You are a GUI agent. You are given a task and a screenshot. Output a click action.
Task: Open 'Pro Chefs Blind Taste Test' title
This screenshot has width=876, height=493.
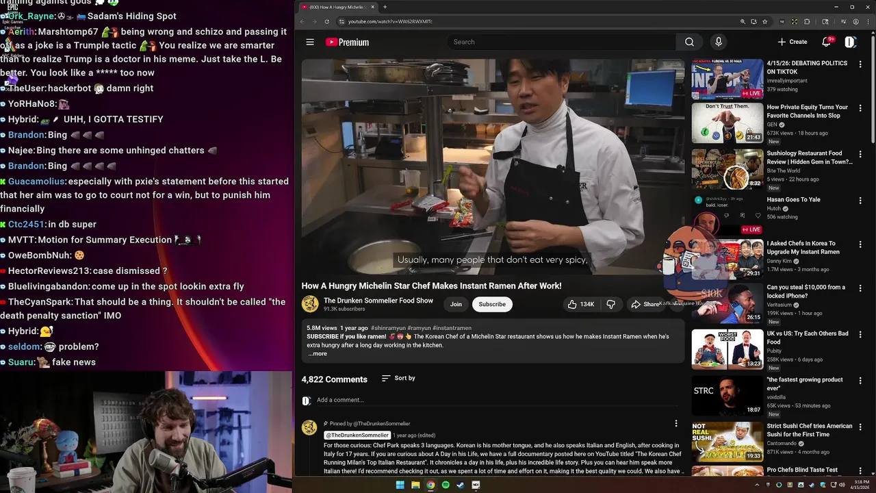[x=802, y=470]
